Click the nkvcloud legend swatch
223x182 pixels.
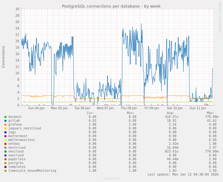point(5,152)
